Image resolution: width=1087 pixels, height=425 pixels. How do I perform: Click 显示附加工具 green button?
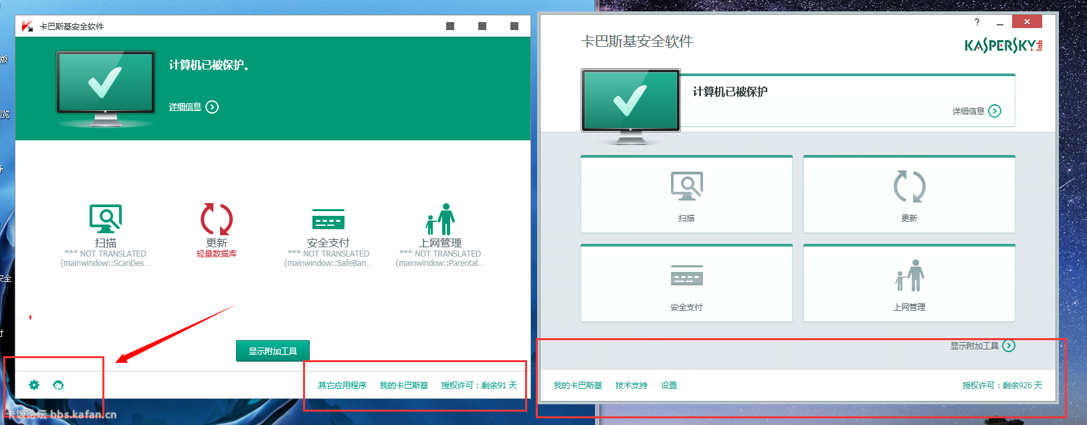click(x=273, y=351)
